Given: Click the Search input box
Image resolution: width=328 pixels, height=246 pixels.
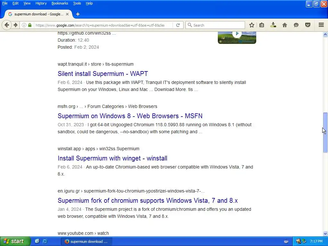Looking at the screenshot, I should [215, 25].
